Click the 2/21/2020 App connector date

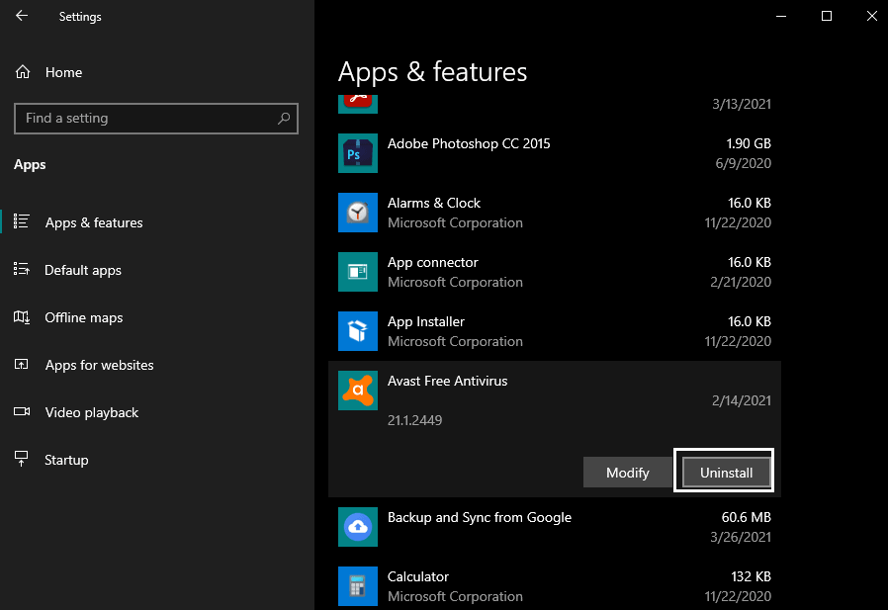click(741, 282)
